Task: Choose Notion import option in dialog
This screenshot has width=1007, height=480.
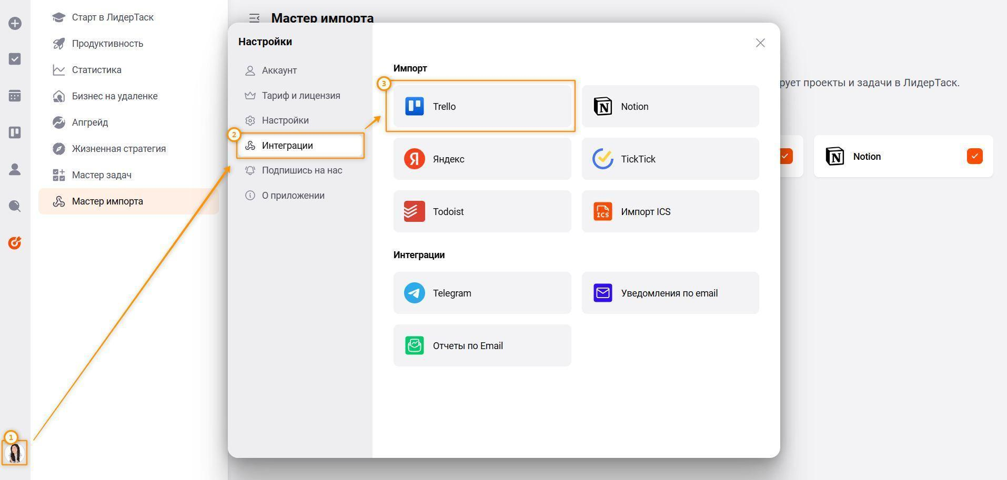Action: (670, 106)
